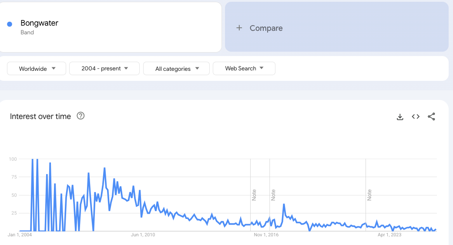Click the first Note marker on chart
The width and height of the screenshot is (453, 245).
pyautogui.click(x=254, y=195)
